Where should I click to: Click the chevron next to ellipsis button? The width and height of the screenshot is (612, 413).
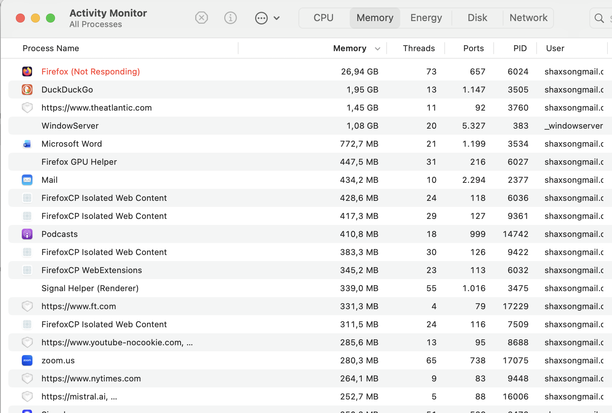point(277,18)
